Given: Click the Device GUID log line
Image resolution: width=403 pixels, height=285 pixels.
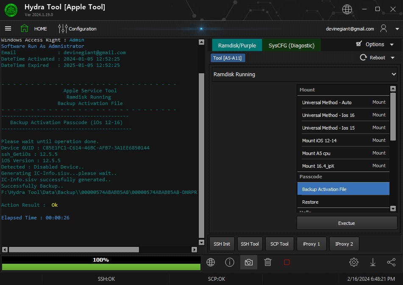Looking at the screenshot, I should click(x=75, y=148).
